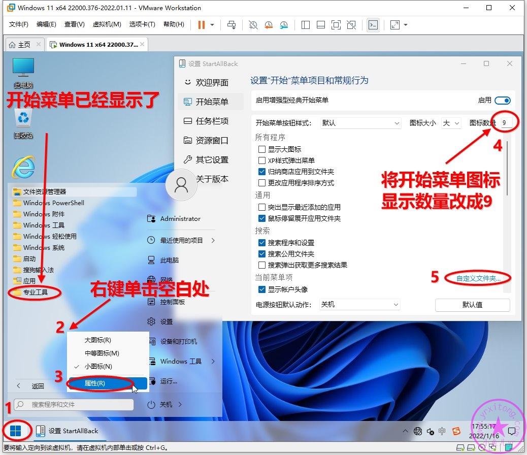
Task: Show hidden tray icons chevron
Action: [405, 431]
